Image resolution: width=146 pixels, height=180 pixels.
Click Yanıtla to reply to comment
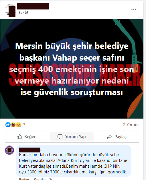[39, 179]
